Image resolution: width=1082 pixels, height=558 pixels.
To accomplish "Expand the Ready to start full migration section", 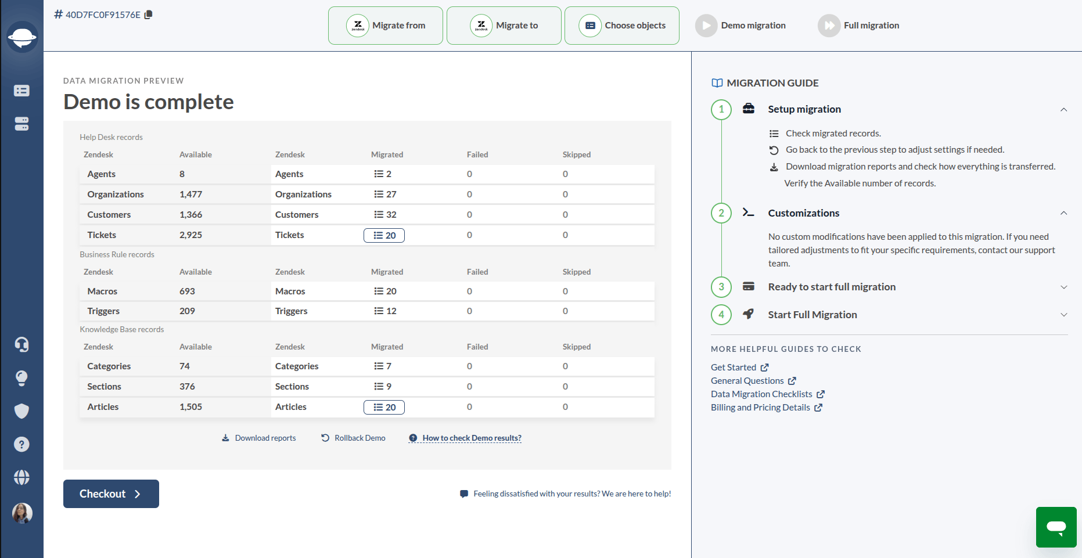I will (x=1063, y=287).
